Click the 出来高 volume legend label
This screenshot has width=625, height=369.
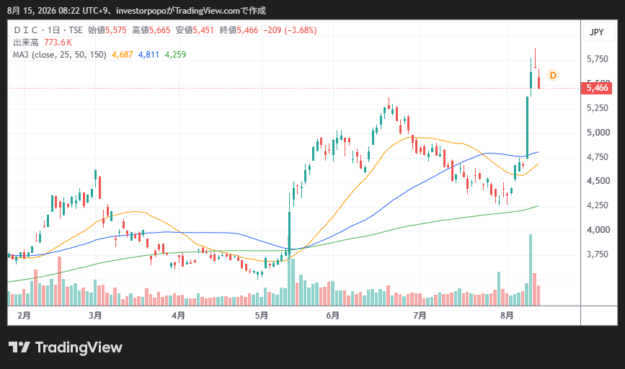coord(26,43)
